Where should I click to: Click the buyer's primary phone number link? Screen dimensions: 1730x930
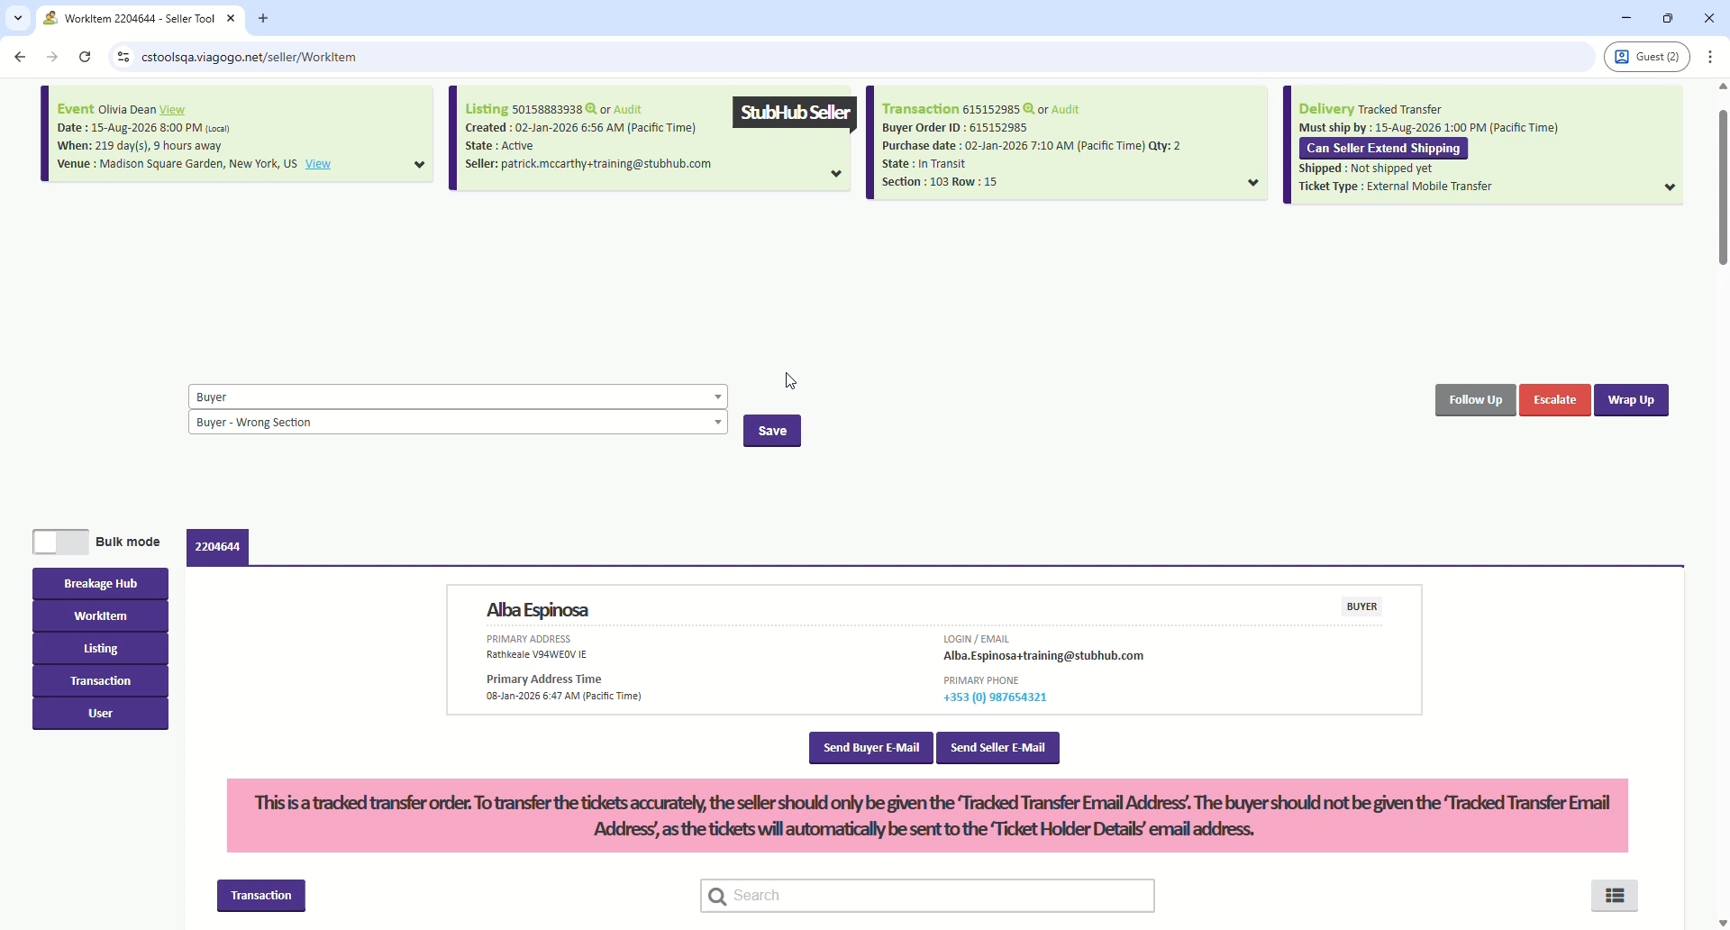(995, 698)
